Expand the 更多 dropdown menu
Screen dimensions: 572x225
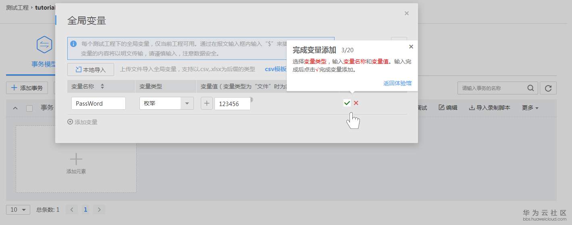[x=530, y=108]
